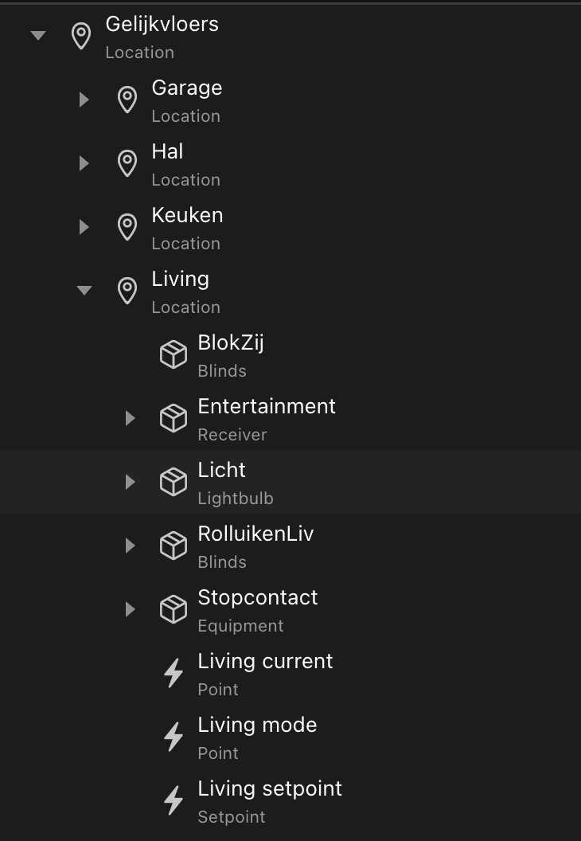Expand the Licht equipment arrow

point(131,482)
